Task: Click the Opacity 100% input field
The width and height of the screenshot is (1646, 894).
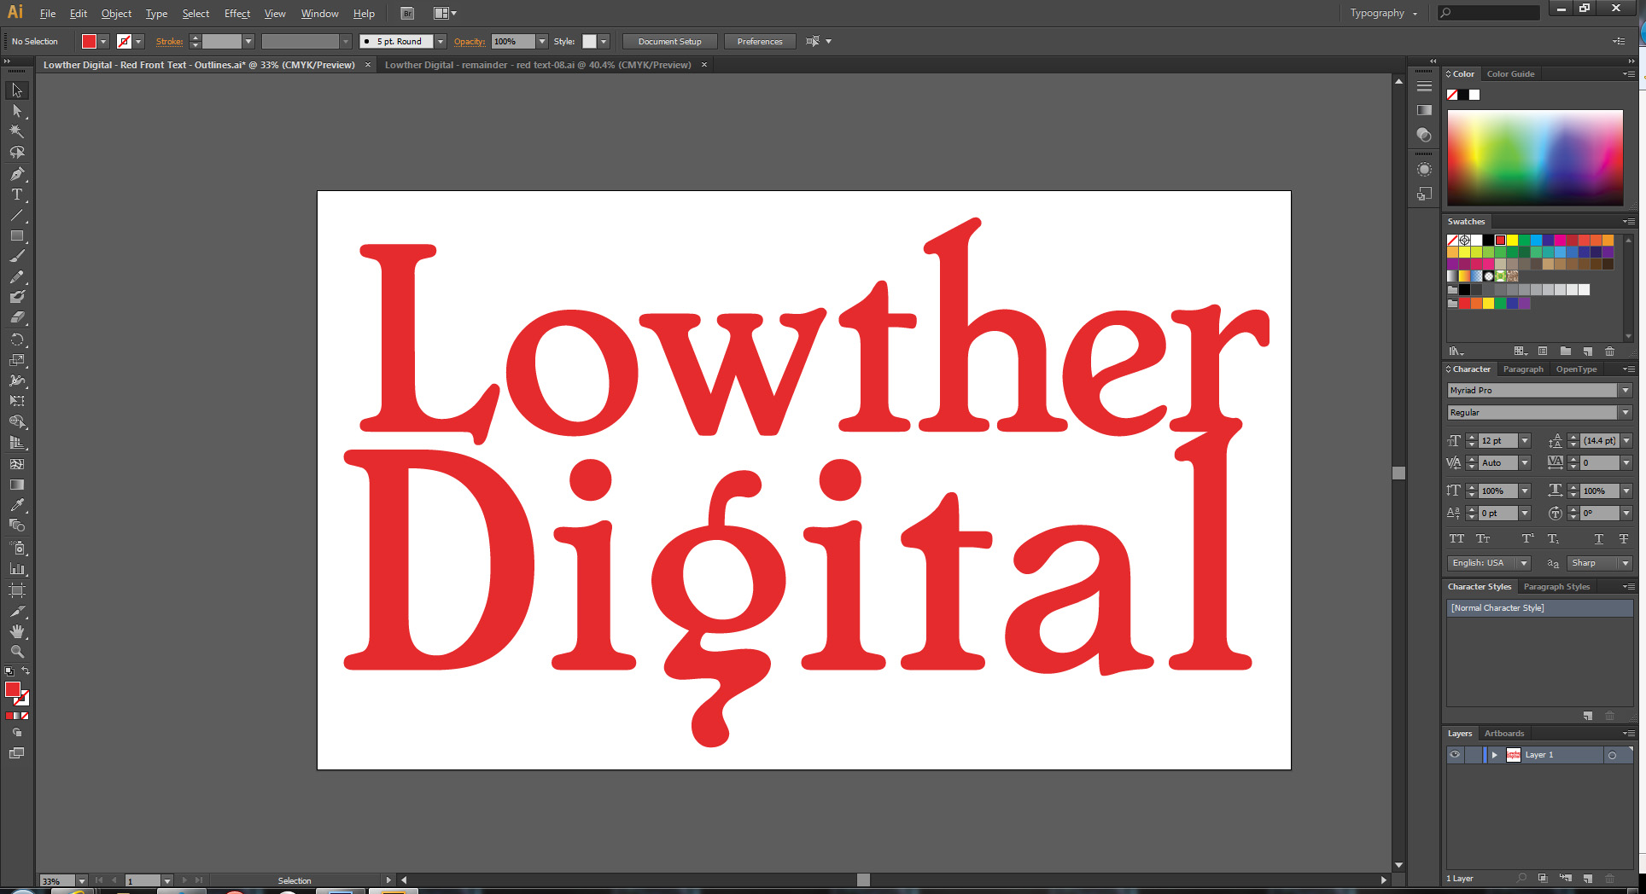Action: click(x=513, y=42)
